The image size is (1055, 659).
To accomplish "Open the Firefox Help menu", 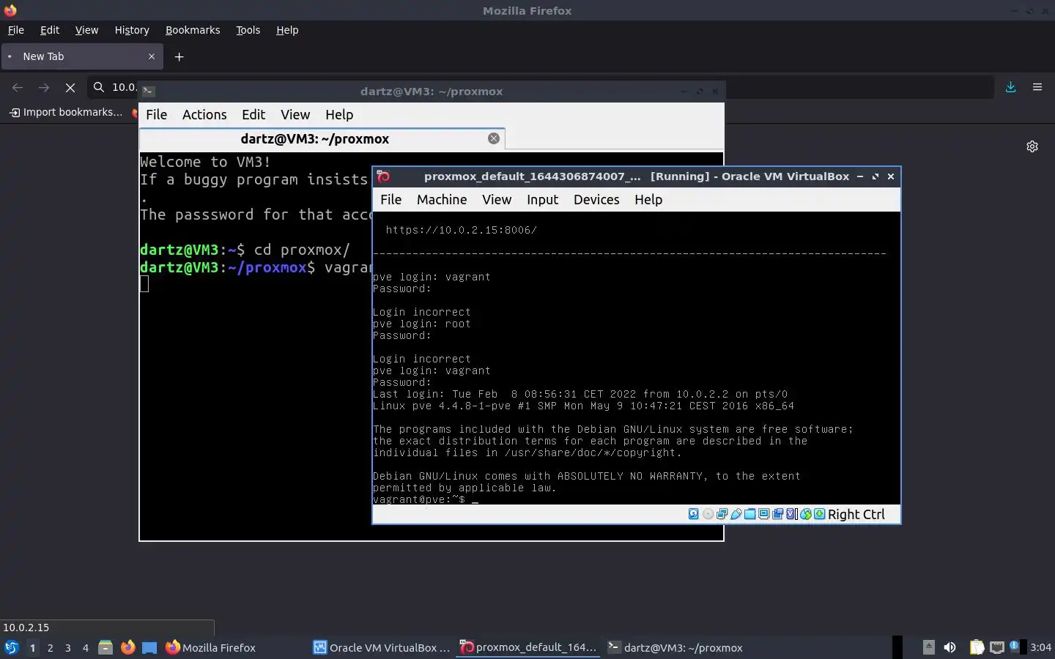I will [287, 30].
